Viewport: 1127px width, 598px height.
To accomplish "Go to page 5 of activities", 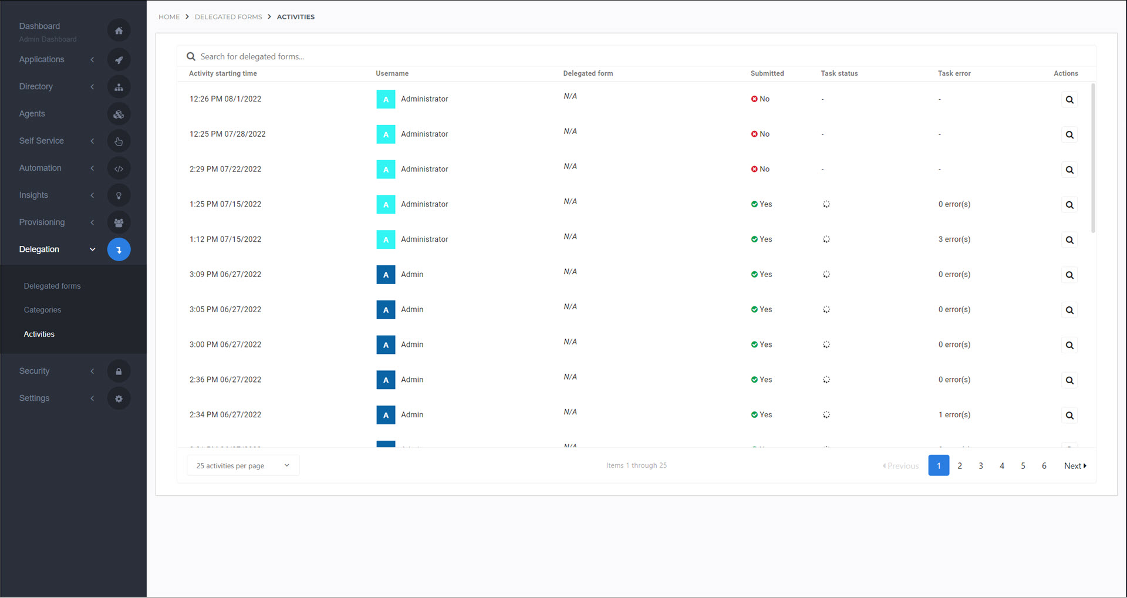I will (1023, 466).
